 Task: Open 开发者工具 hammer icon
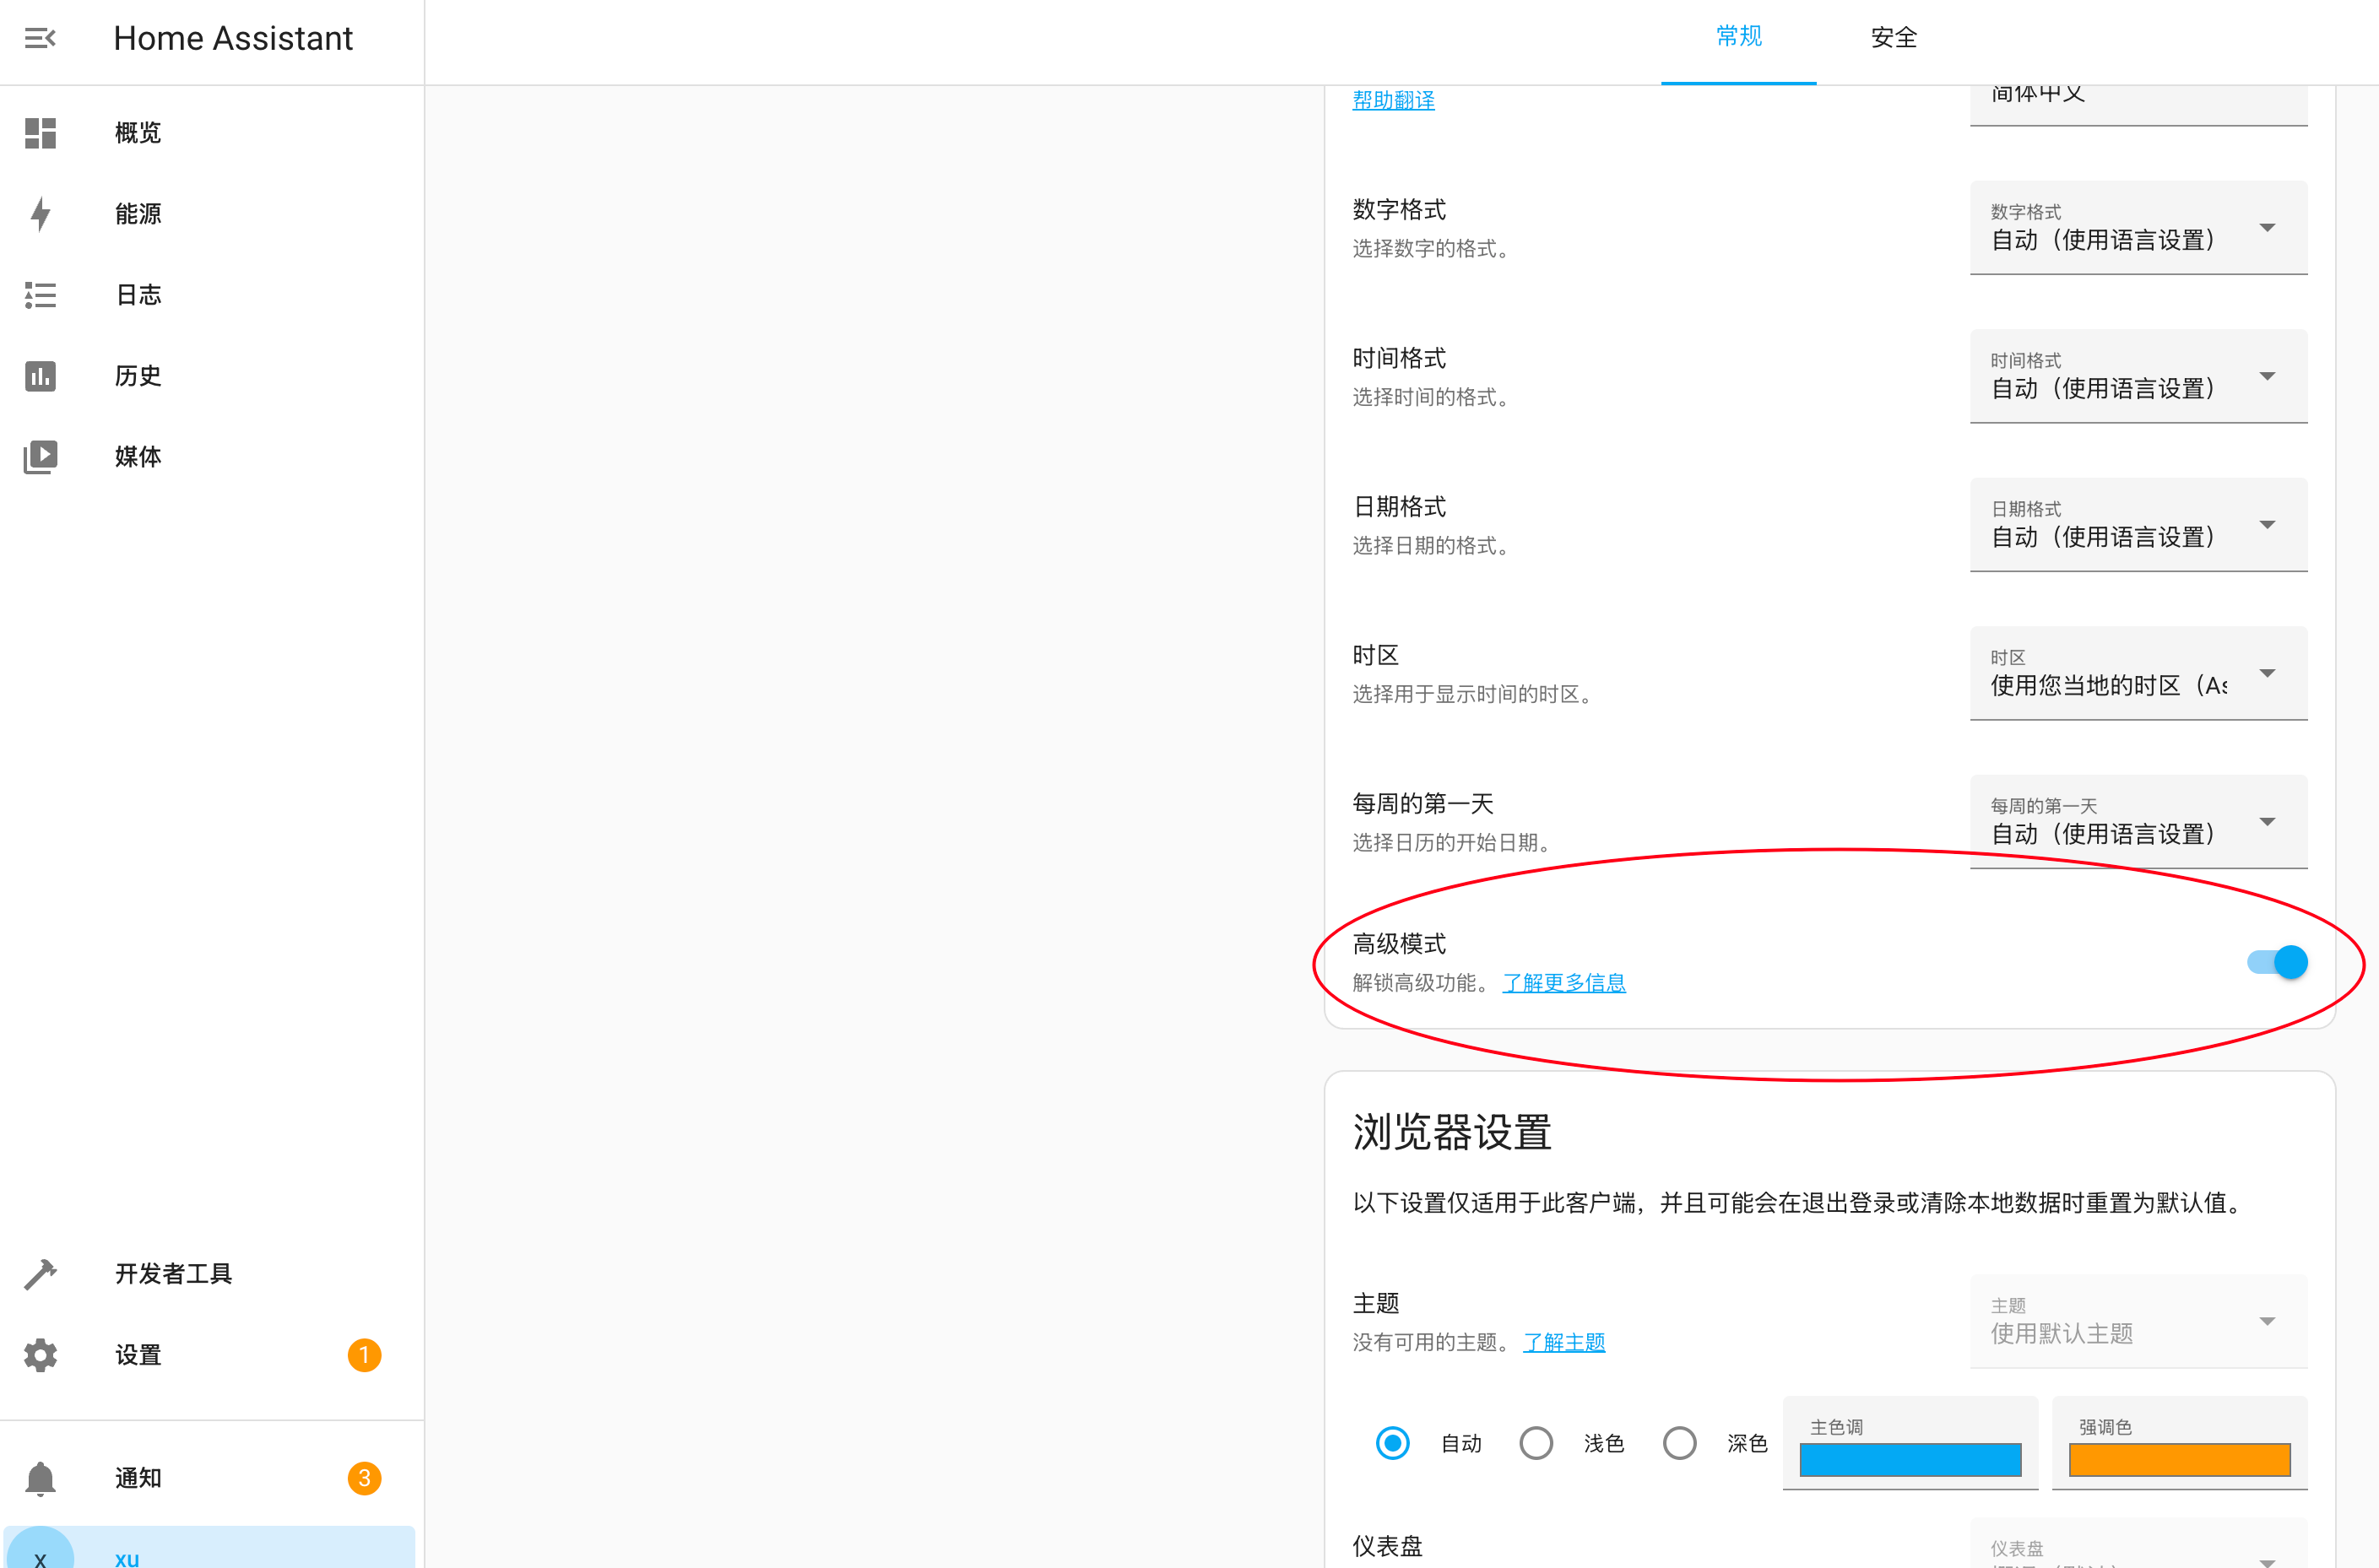(40, 1274)
